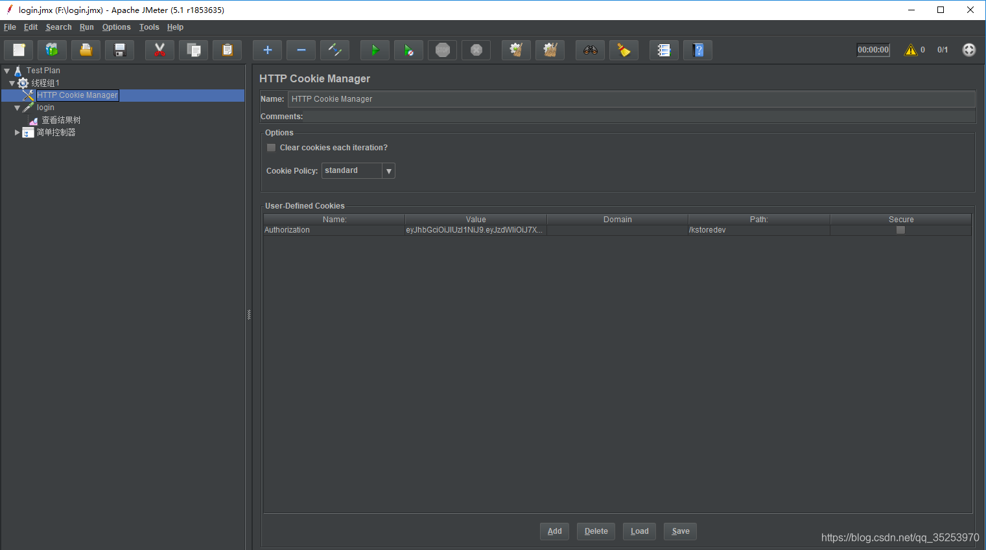The image size is (986, 550).
Task: Click the Path column header
Action: click(x=759, y=220)
